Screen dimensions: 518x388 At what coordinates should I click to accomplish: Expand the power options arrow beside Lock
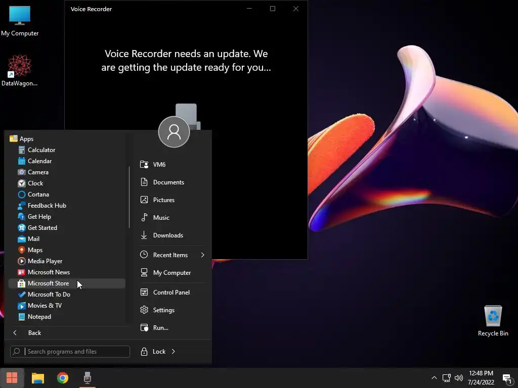(174, 352)
